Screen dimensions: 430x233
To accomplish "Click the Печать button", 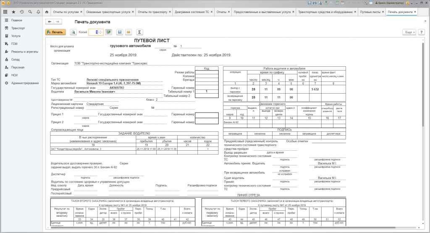I will tap(56, 32).
